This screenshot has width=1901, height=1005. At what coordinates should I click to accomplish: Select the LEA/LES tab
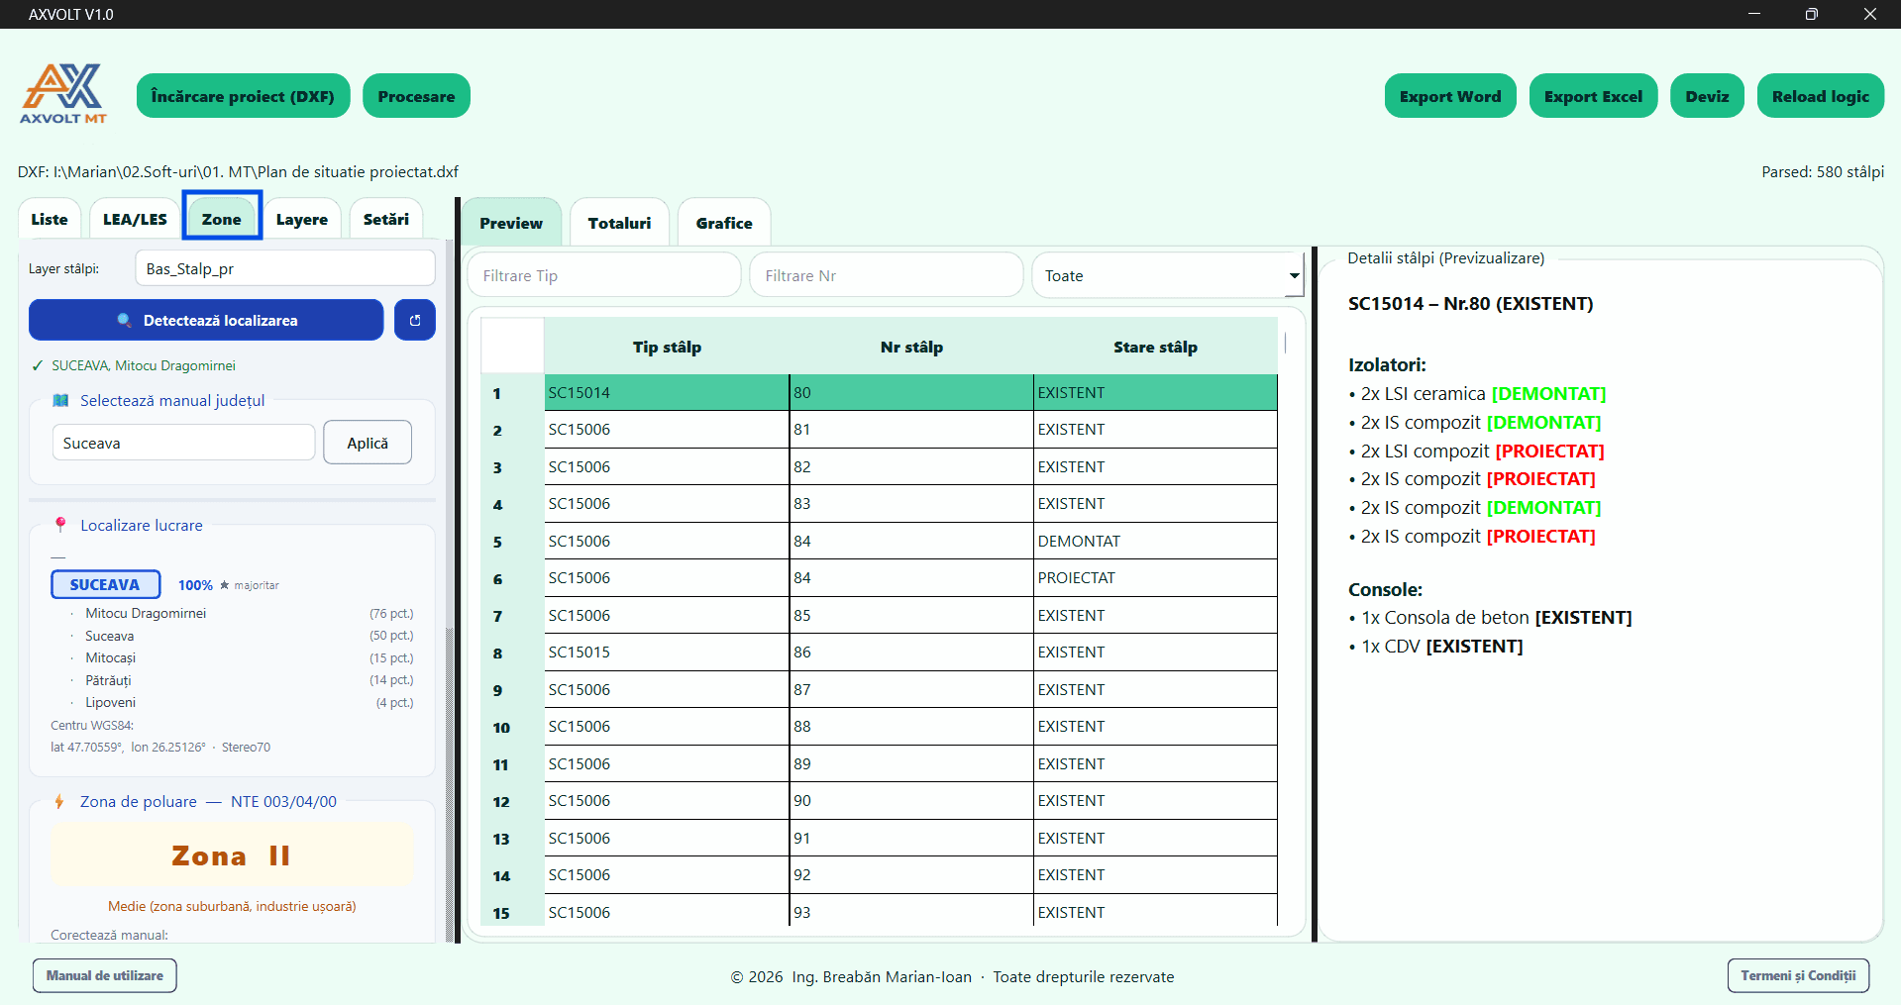pyautogui.click(x=135, y=219)
